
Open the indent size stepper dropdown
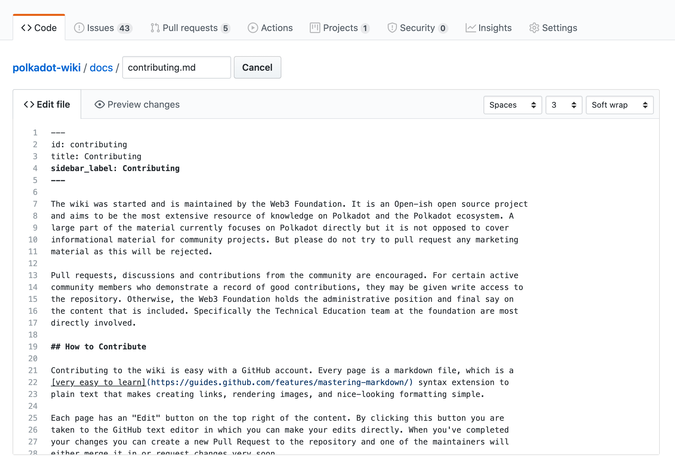[563, 105]
